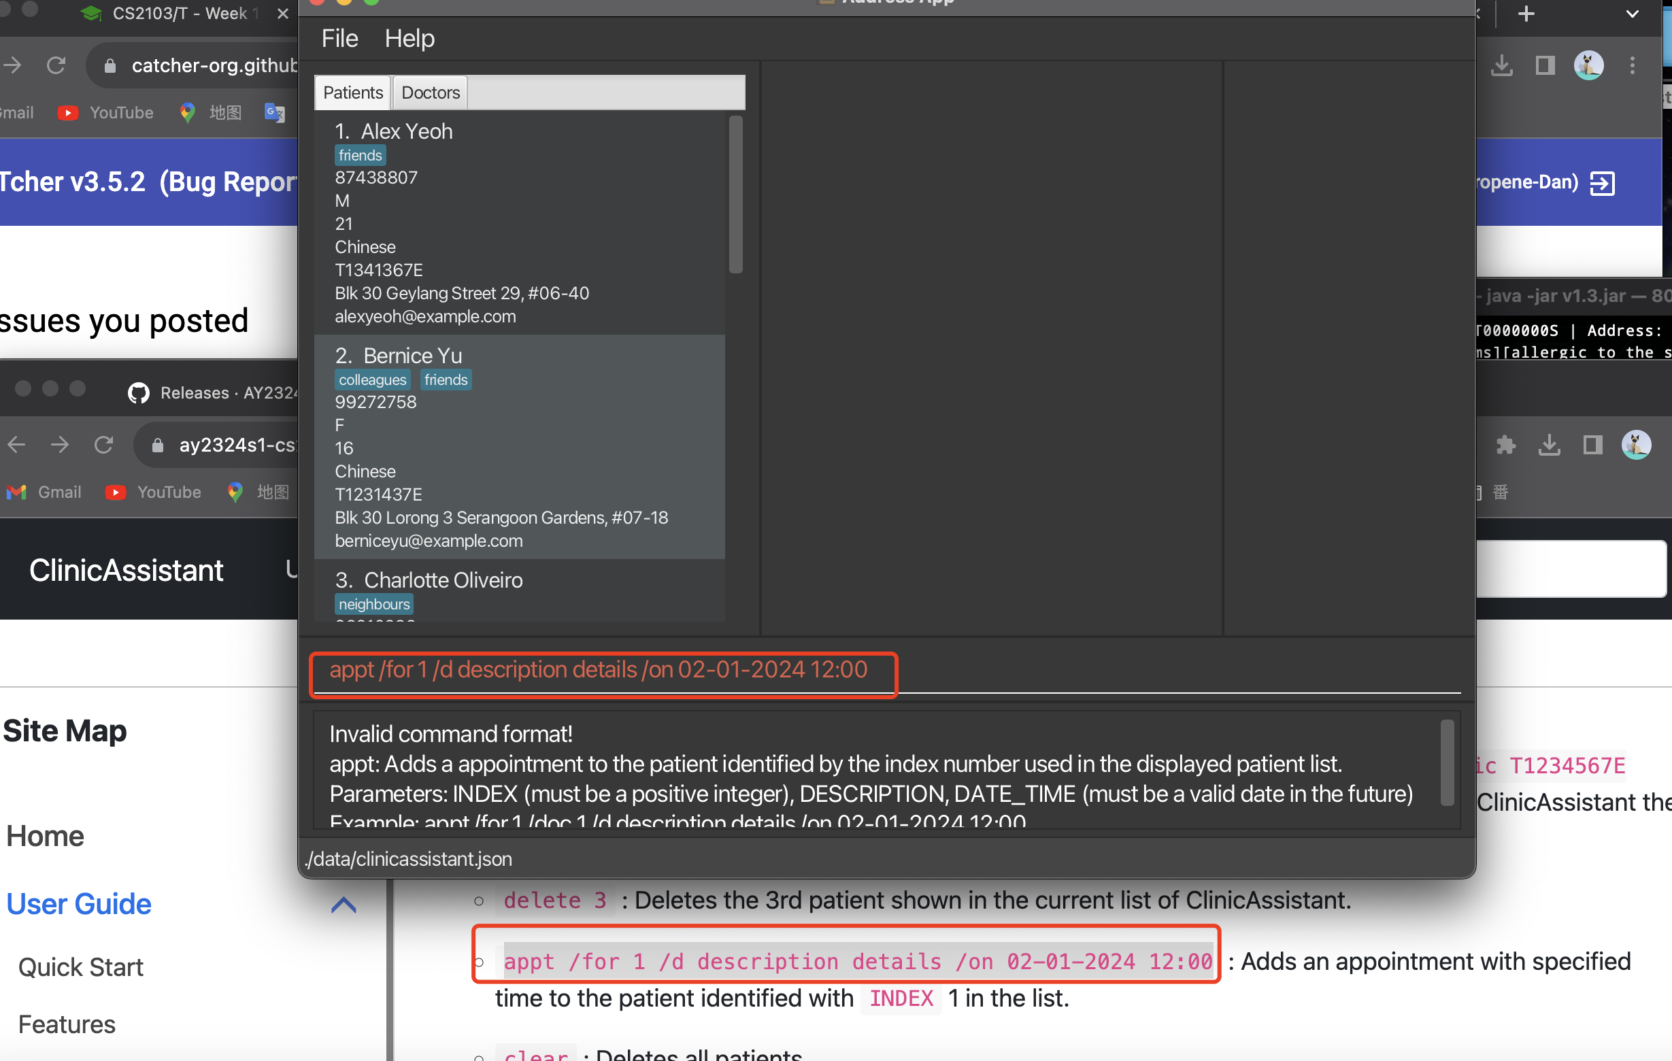Open the File menu

[x=339, y=39]
